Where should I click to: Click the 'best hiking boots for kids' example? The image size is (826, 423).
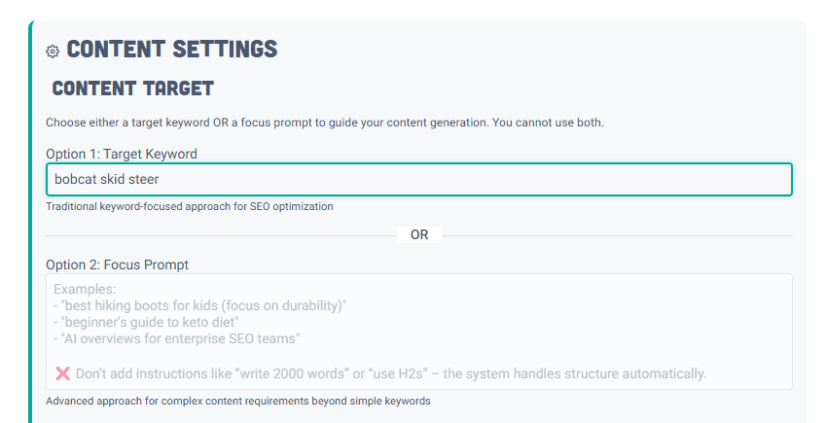[x=200, y=305]
